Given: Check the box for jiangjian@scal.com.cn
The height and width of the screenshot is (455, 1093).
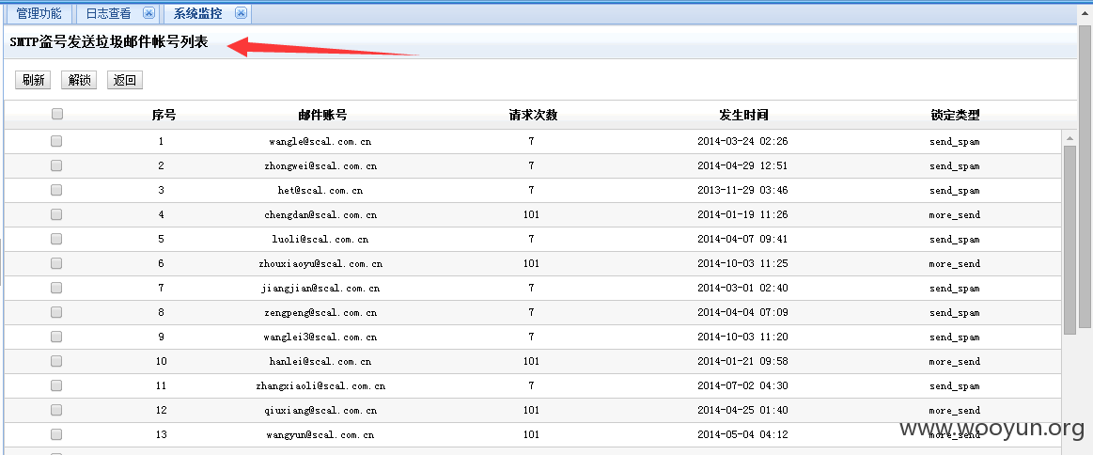Looking at the screenshot, I should (56, 288).
